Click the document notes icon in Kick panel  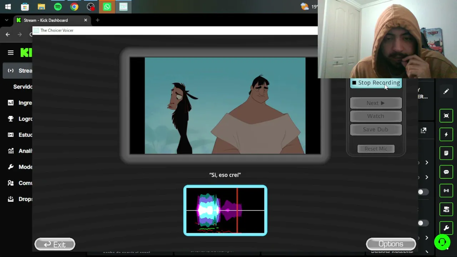coord(446,153)
